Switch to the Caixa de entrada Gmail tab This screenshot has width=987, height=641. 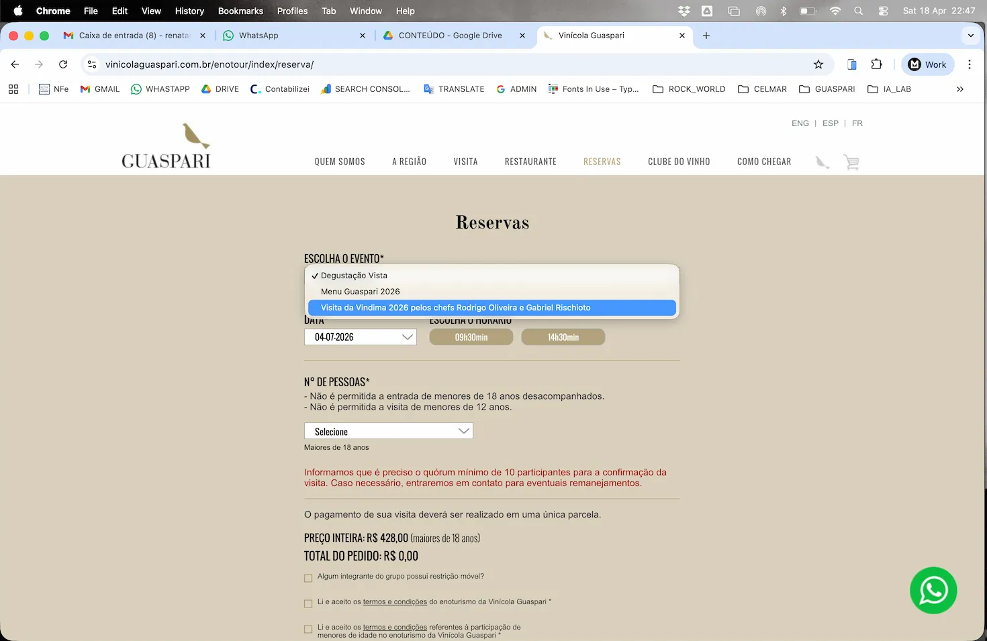pyautogui.click(x=134, y=36)
